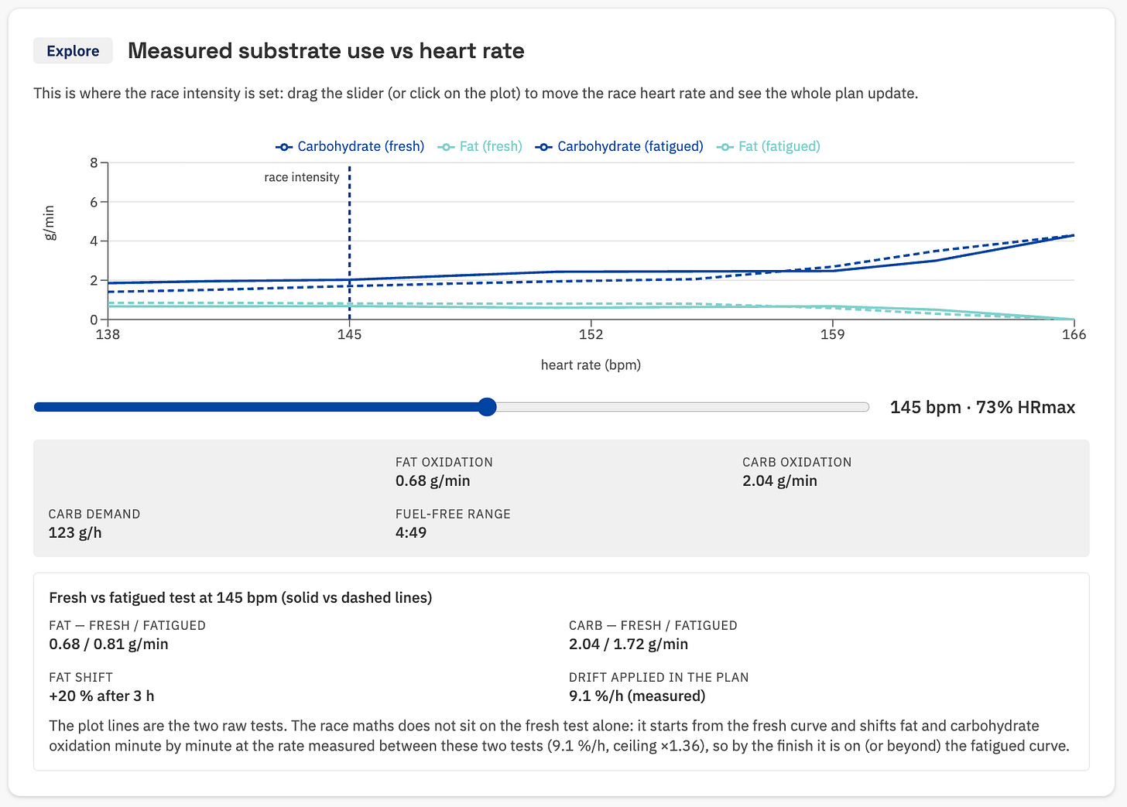Screen dimensions: 1127x807
Task: Click the "DRIFT APPLIED IN THE PLAN" label
Action: pos(659,677)
